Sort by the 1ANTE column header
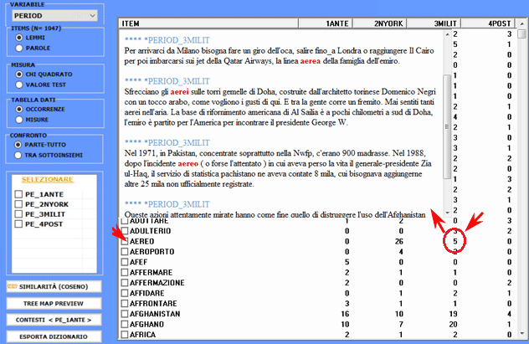Viewport: 529px width, 344px height. [326, 23]
